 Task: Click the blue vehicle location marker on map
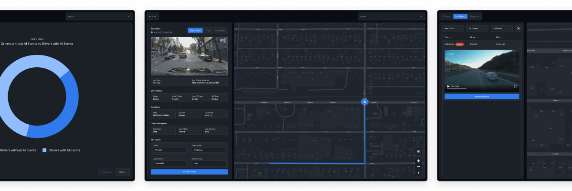(364, 102)
